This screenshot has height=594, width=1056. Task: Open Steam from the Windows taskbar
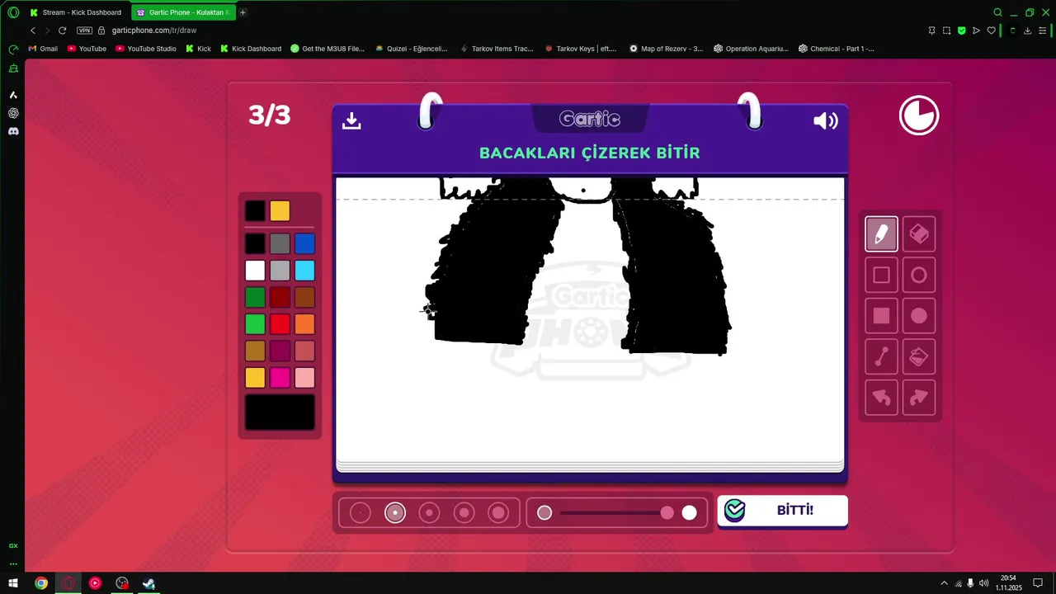(148, 583)
